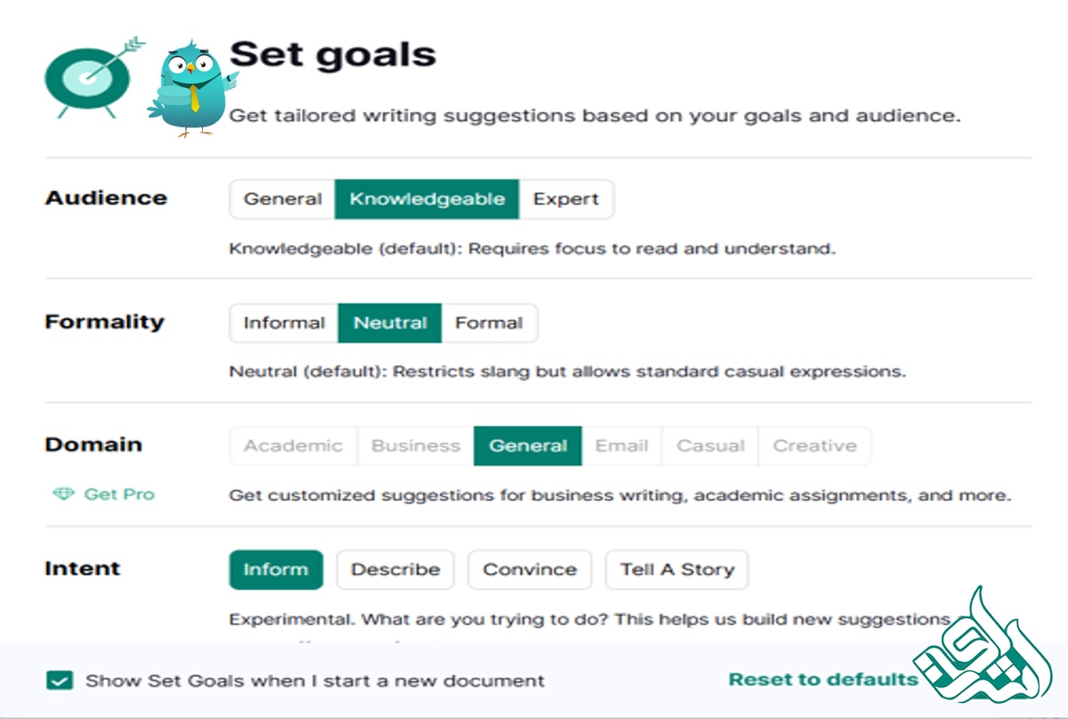Select the Creative domain
1068x719 pixels.
pos(814,446)
